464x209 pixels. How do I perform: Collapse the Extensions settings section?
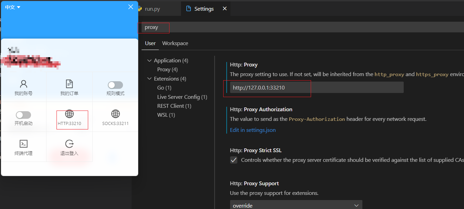[x=149, y=79]
